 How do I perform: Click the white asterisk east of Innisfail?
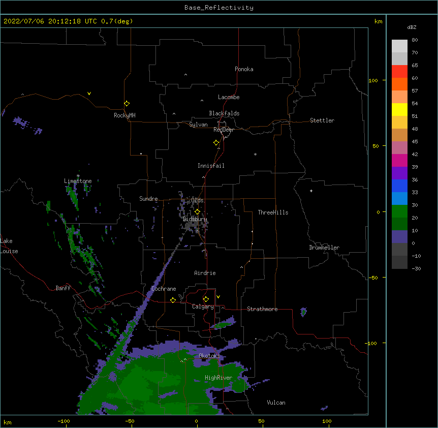[255, 154]
